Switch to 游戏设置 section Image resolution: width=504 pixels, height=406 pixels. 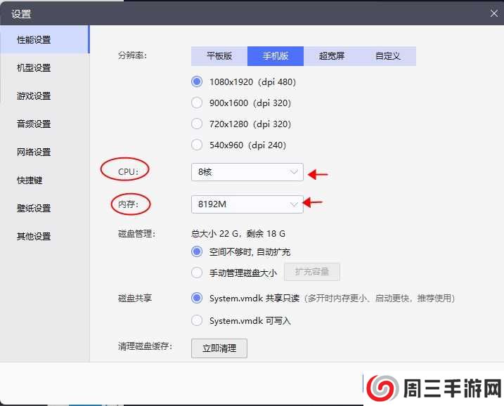click(34, 96)
